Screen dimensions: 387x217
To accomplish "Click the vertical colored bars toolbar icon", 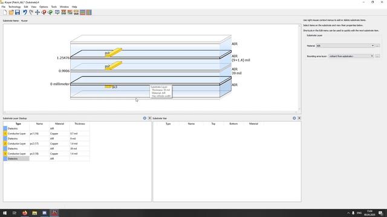I will [x=89, y=12].
